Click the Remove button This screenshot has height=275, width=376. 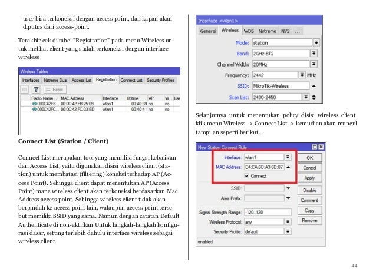(309, 220)
